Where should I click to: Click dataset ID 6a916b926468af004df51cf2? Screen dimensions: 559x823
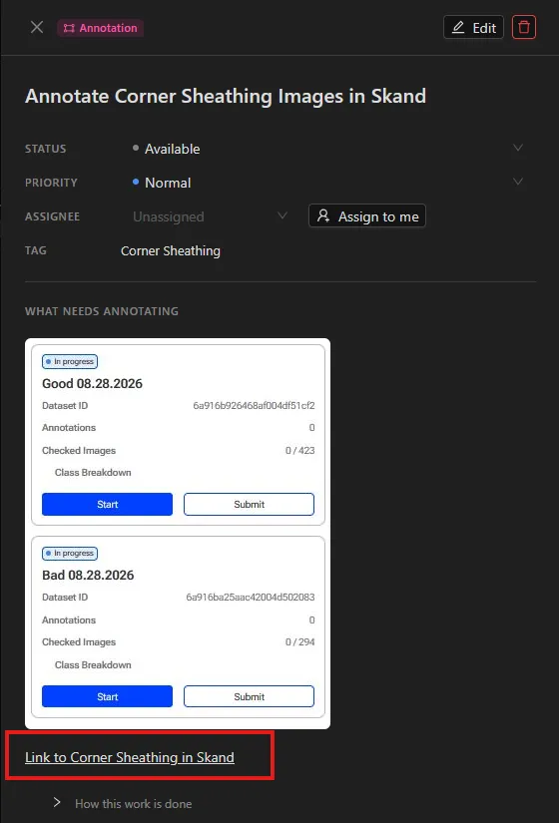[x=254, y=406]
